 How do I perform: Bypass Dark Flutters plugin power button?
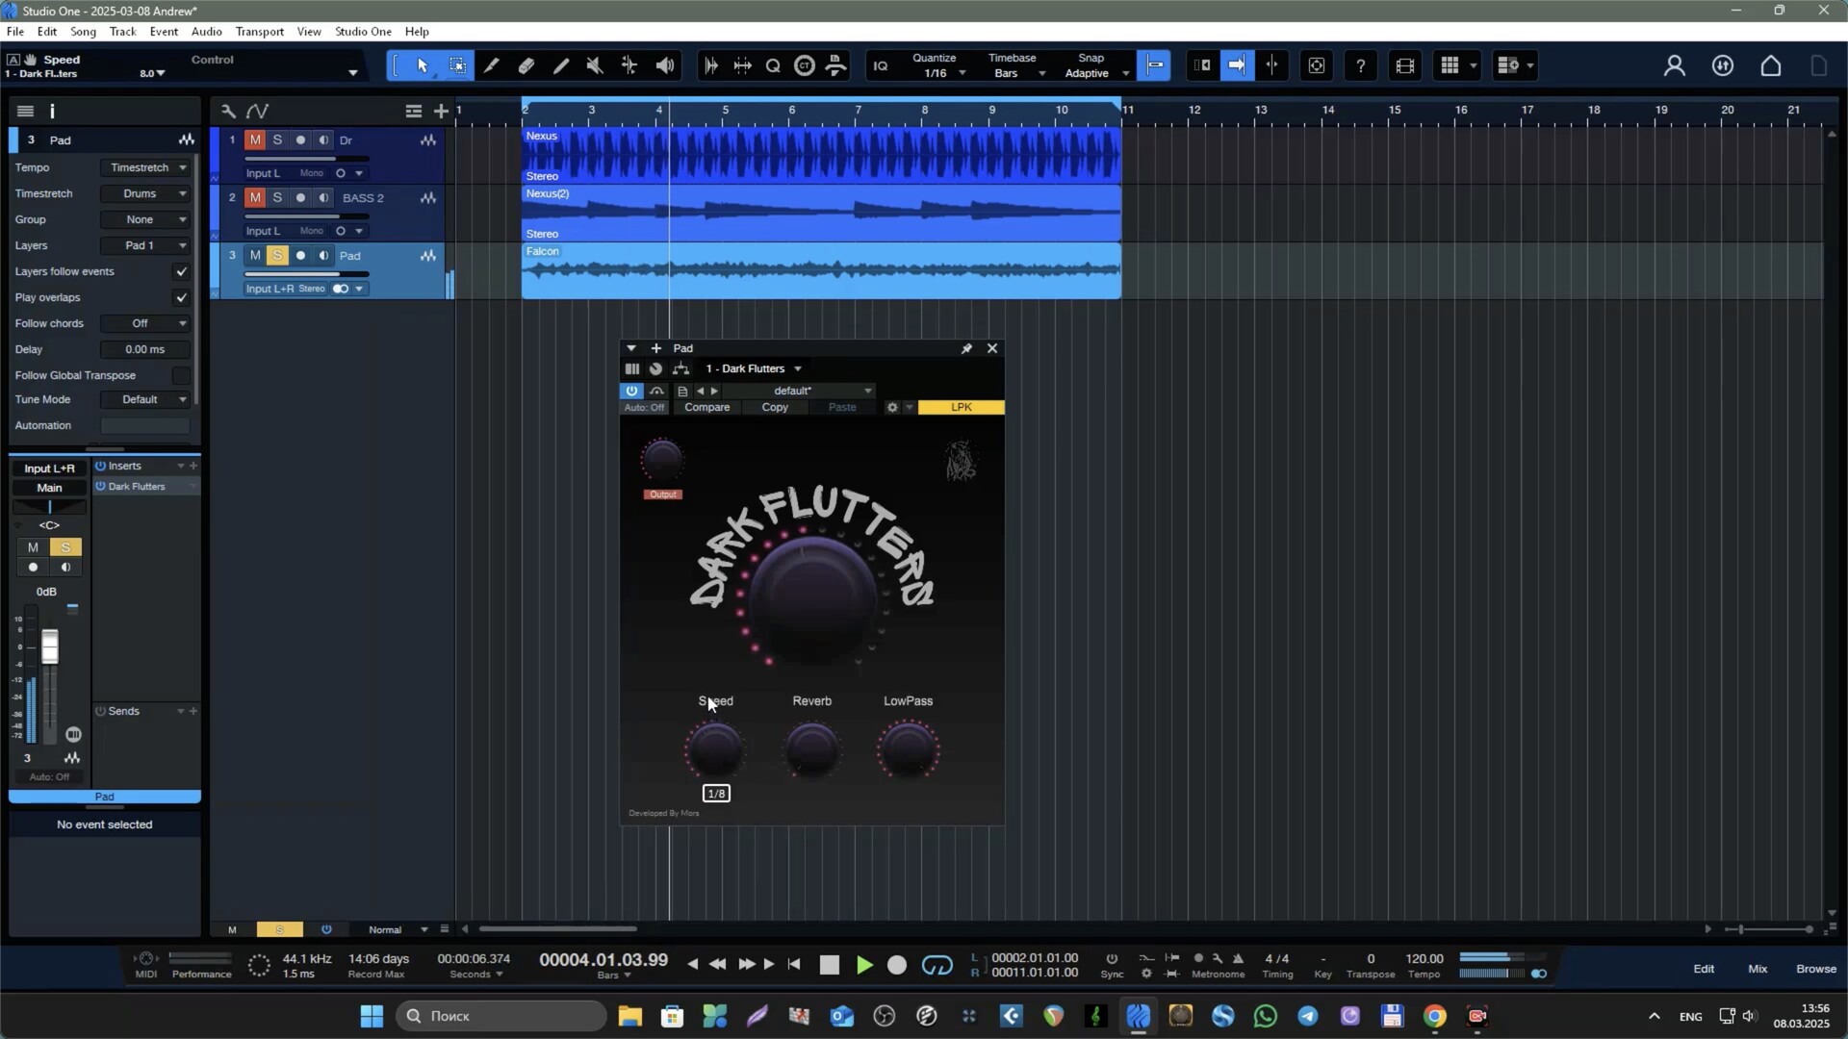pyautogui.click(x=631, y=391)
